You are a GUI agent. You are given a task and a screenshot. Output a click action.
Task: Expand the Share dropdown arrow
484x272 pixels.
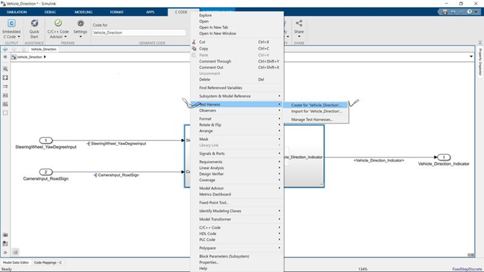click(x=299, y=37)
